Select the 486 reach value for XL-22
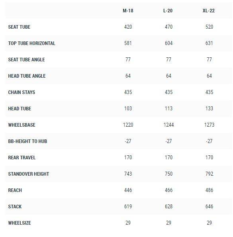Screen dimensions: 233x237 [x=209, y=190]
